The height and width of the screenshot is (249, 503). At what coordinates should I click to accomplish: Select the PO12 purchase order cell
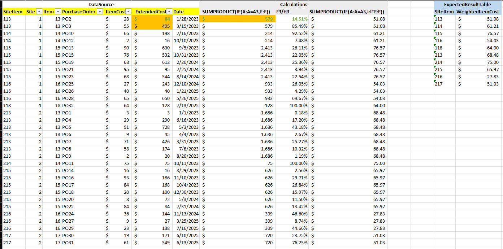tap(82, 40)
